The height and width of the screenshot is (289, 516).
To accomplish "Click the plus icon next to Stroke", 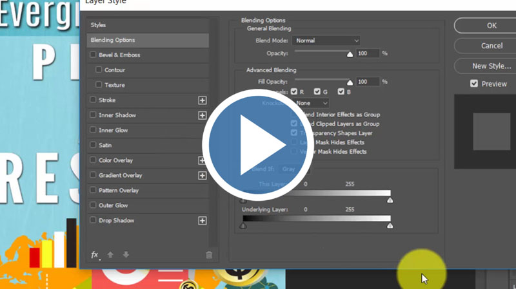I will [x=202, y=100].
